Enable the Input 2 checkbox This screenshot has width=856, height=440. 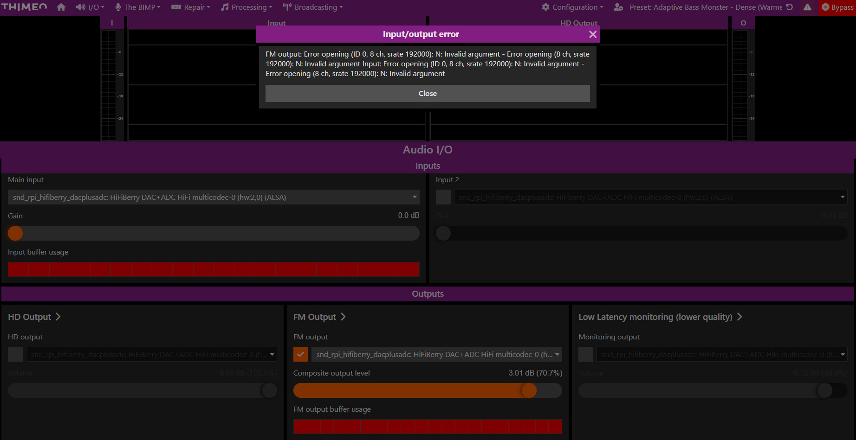click(x=443, y=197)
